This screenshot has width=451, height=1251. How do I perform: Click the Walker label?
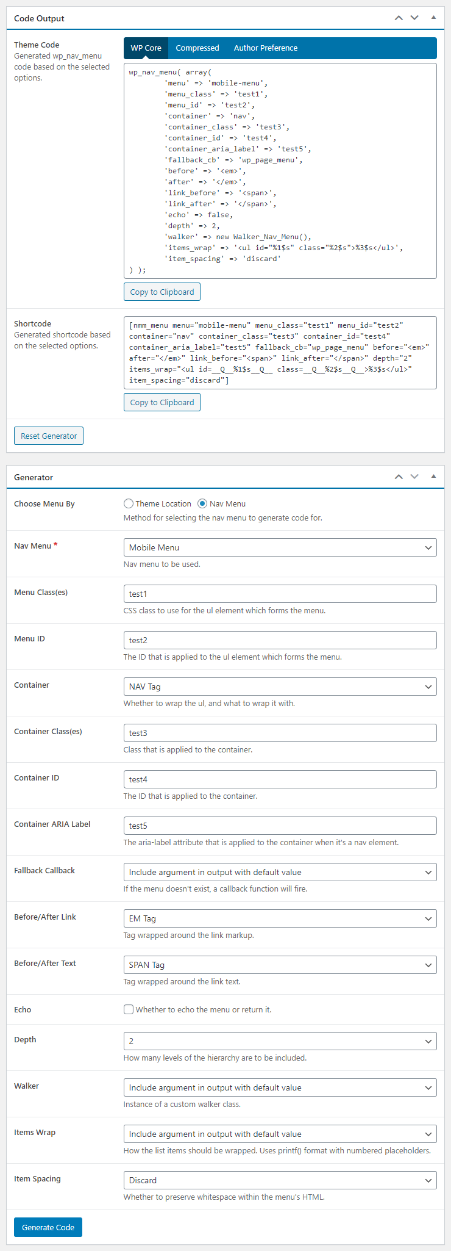coord(26,1086)
